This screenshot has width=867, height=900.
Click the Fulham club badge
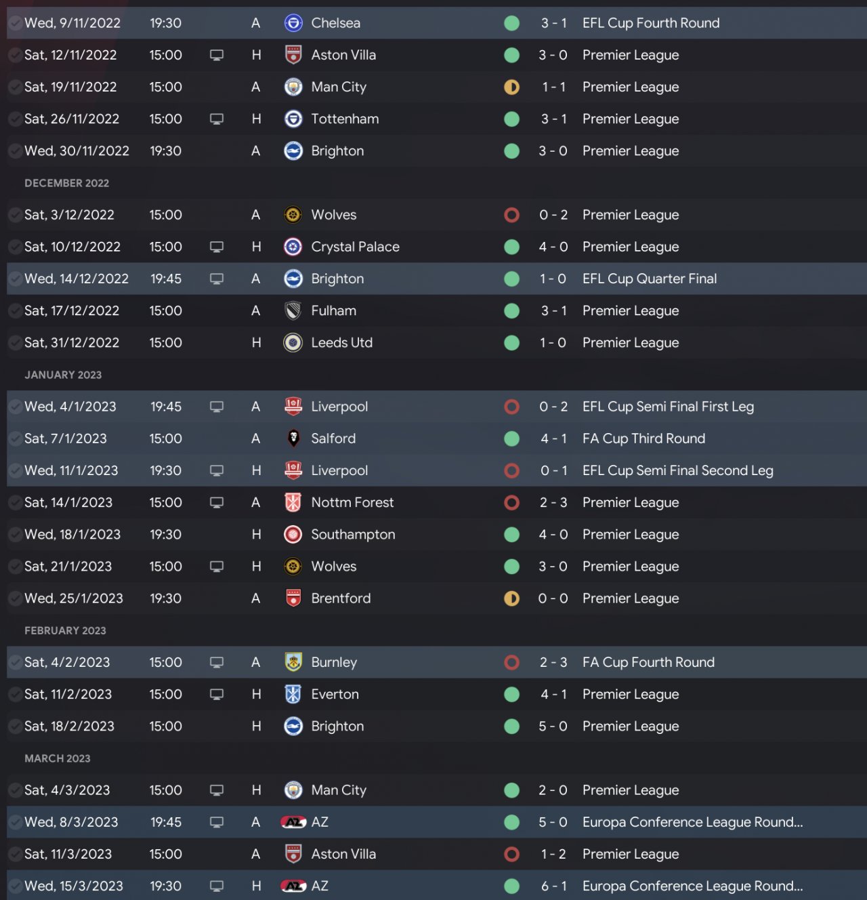[293, 311]
